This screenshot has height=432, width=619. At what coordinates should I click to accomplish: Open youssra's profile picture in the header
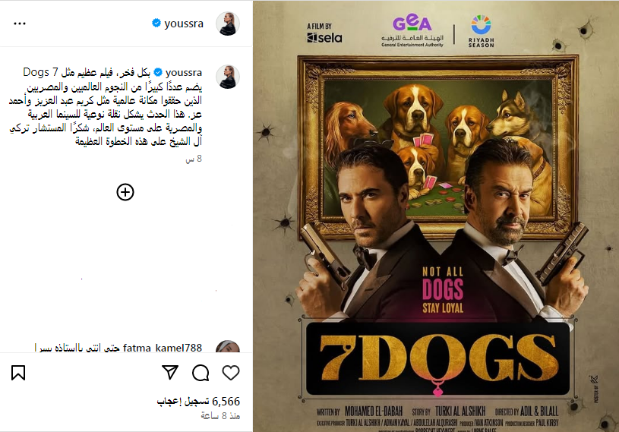click(228, 24)
